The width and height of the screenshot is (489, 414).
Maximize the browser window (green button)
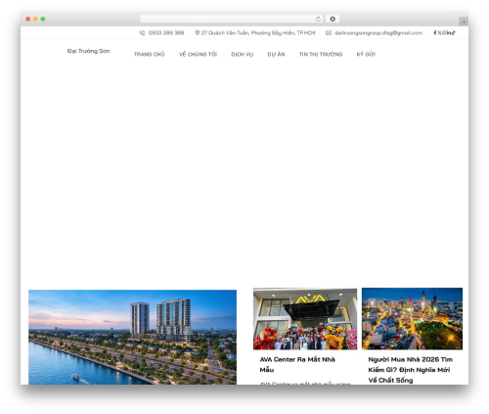point(43,20)
